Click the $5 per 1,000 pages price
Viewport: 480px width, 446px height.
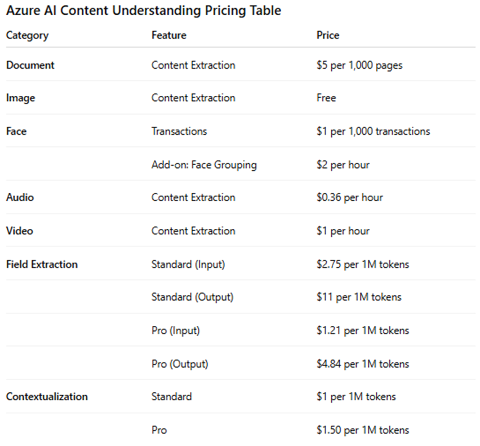[x=359, y=65]
